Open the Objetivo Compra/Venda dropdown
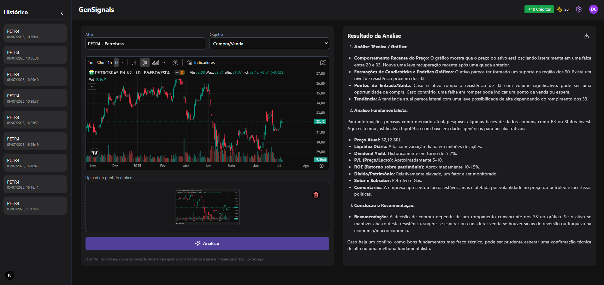Image resolution: width=604 pixels, height=285 pixels. click(x=269, y=43)
